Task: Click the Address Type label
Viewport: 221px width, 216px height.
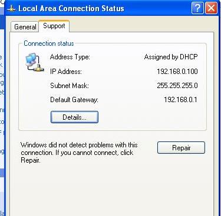Action: 70,57
